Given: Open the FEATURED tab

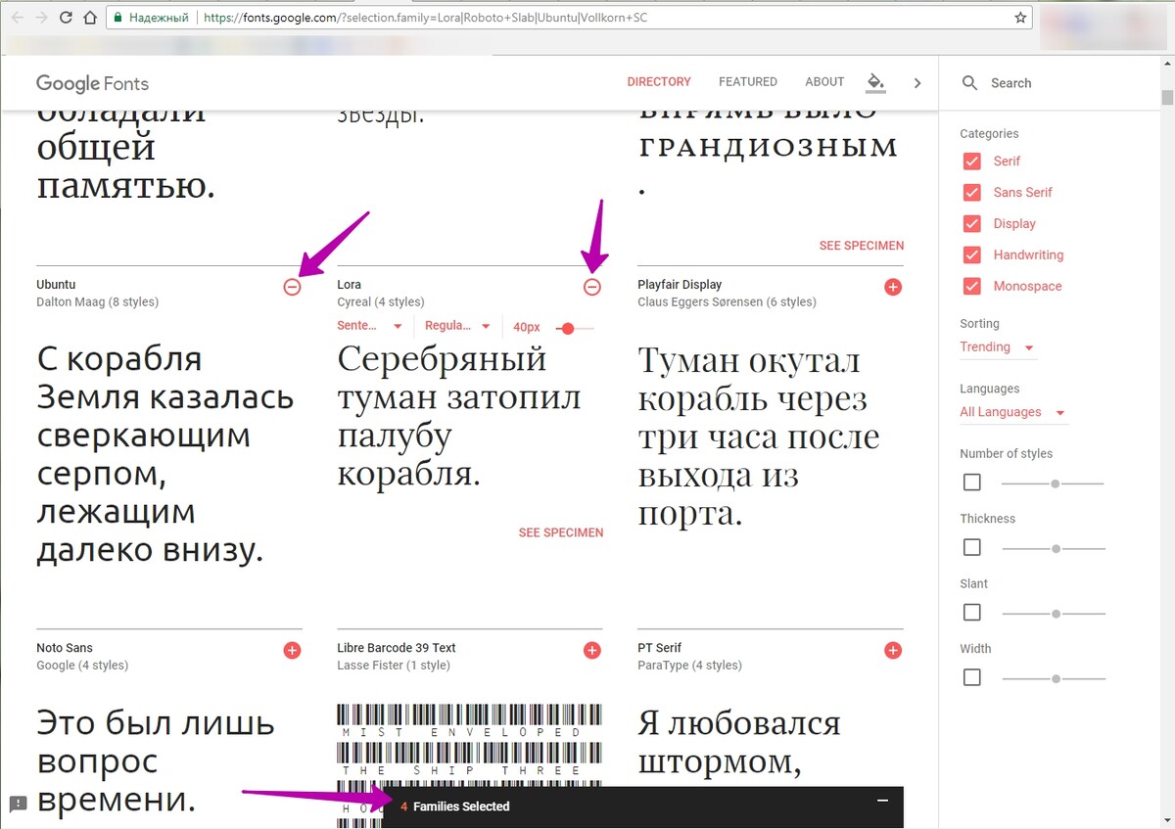Looking at the screenshot, I should [x=748, y=82].
